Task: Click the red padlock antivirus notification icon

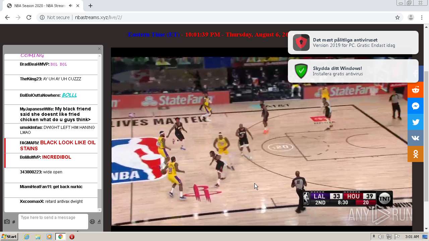Action: pos(301,43)
